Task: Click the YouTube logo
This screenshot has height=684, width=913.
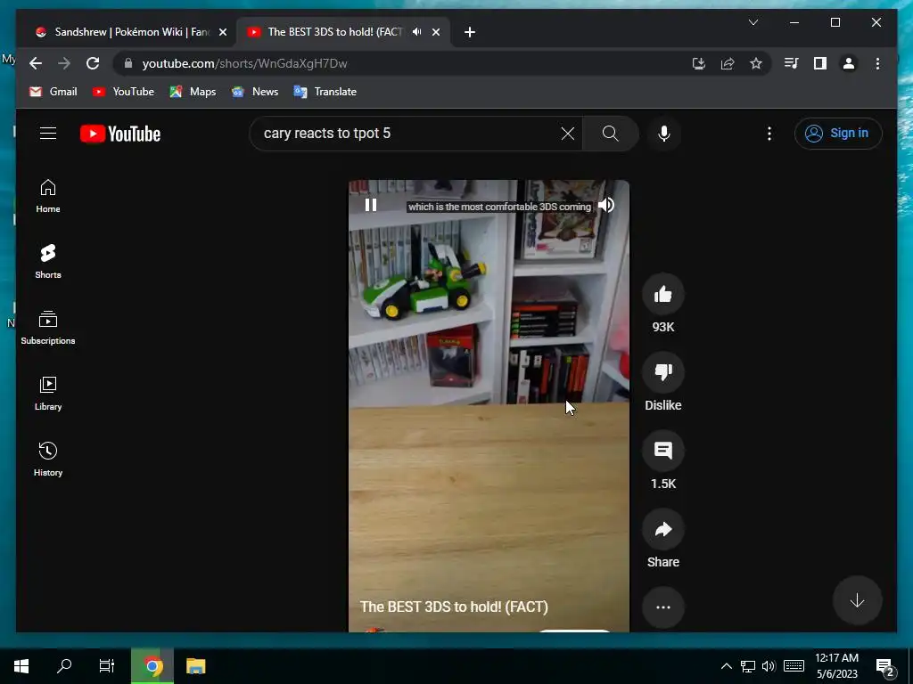Action: (x=120, y=134)
